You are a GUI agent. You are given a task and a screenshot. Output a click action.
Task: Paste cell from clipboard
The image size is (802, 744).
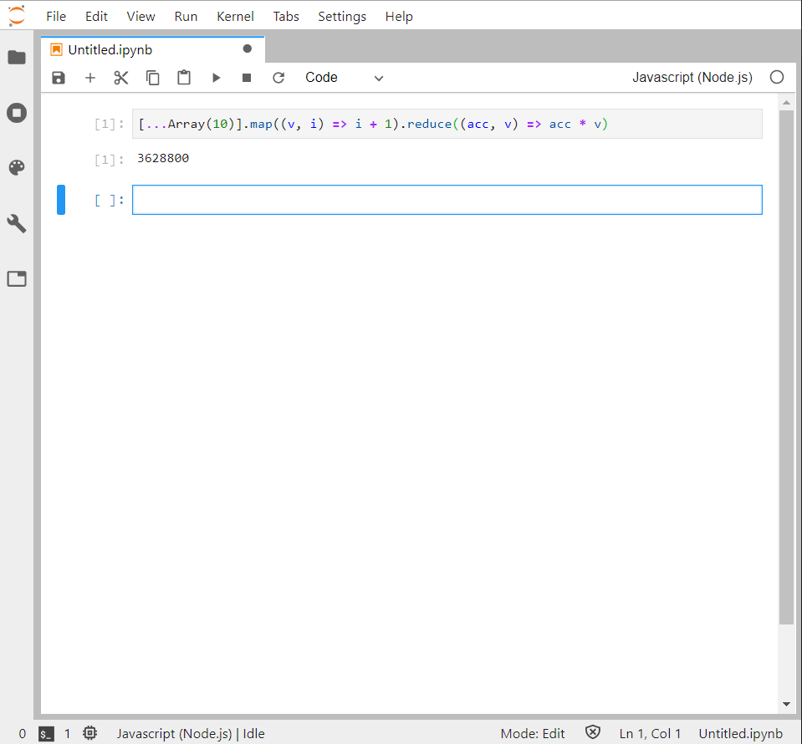click(184, 78)
